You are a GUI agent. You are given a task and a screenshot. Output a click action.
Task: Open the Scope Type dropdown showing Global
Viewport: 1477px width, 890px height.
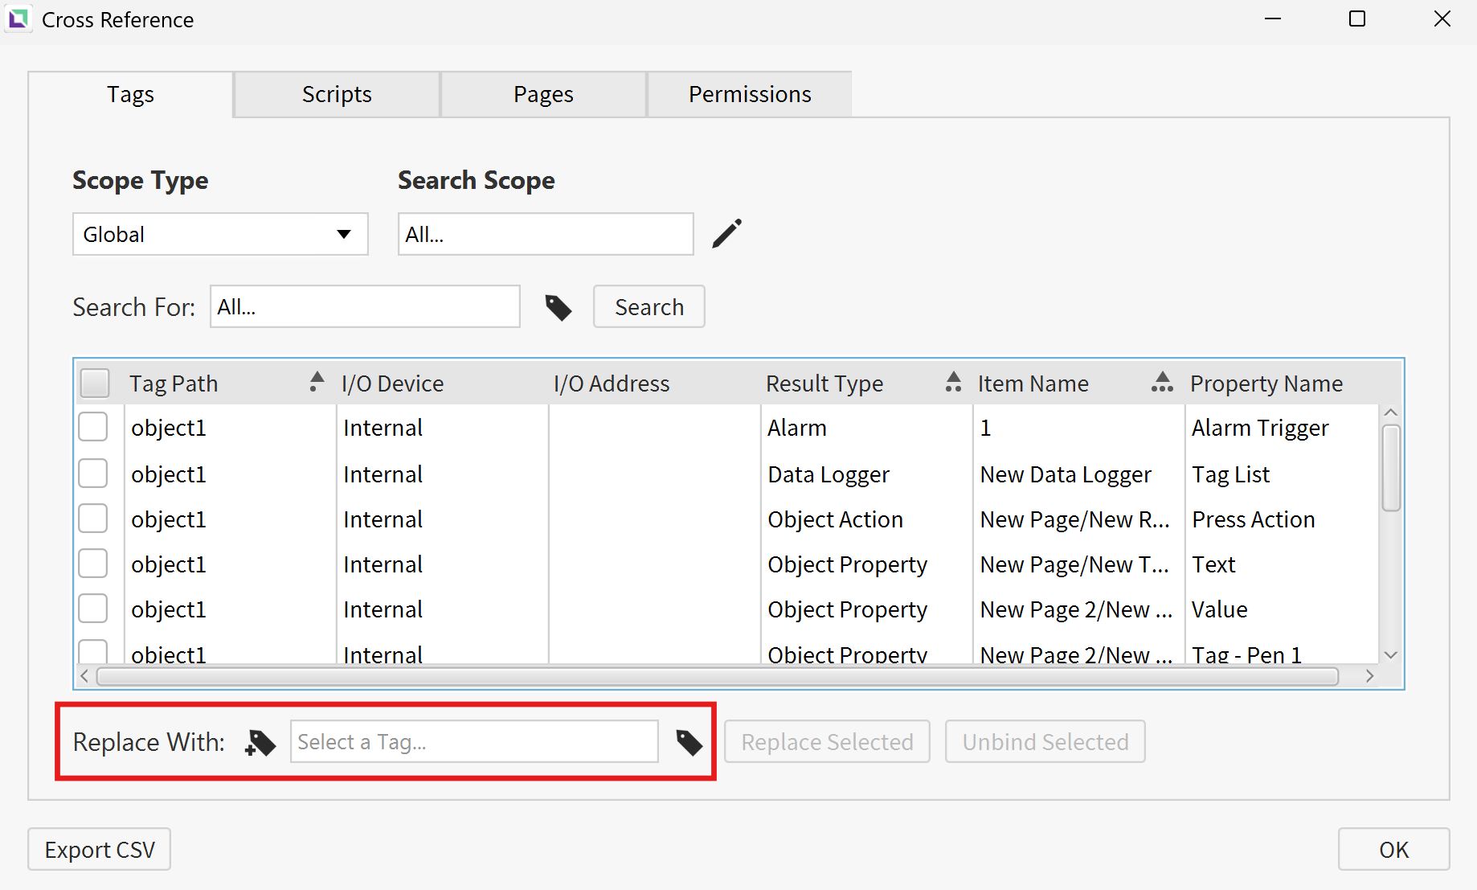220,234
